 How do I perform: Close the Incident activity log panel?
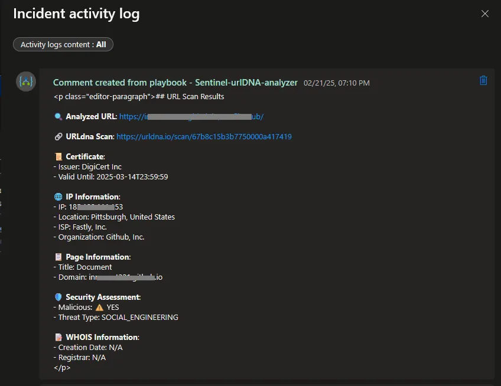tap(485, 14)
